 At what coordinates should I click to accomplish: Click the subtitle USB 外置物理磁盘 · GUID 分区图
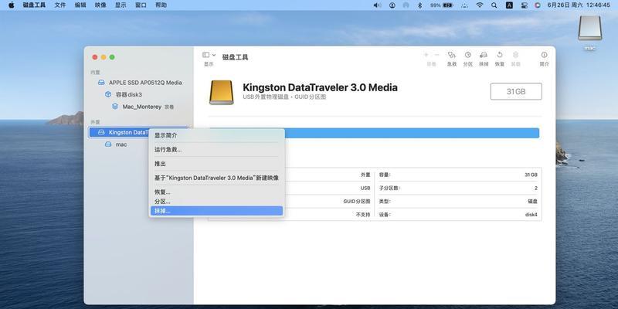point(284,97)
